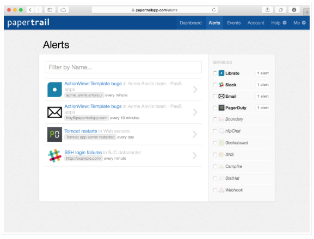Screen dimensions: 314x239
Task: Click the SNS service icon
Action: [x=221, y=155]
